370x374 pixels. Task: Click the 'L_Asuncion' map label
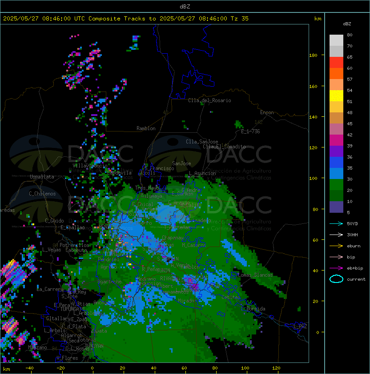point(202,173)
